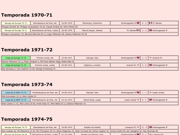The height and width of the screenshot is (135, 180).
Task: Click the 2 - 3 score
Action: (x=144, y=30)
